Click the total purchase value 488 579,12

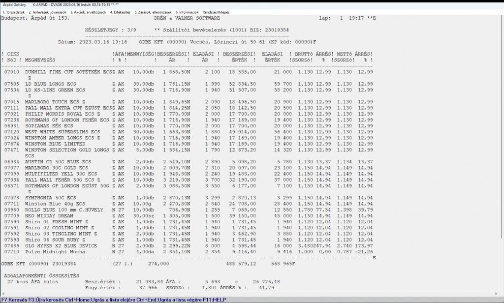pyautogui.click(x=241, y=264)
